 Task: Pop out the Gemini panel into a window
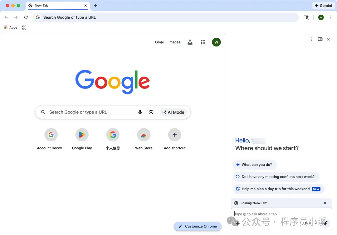click(320, 39)
